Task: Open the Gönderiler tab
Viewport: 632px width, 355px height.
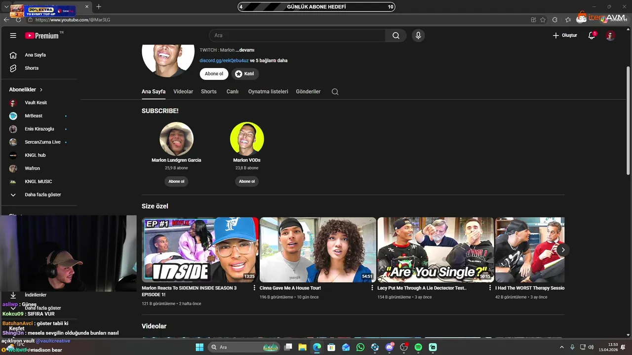Action: pos(308,92)
